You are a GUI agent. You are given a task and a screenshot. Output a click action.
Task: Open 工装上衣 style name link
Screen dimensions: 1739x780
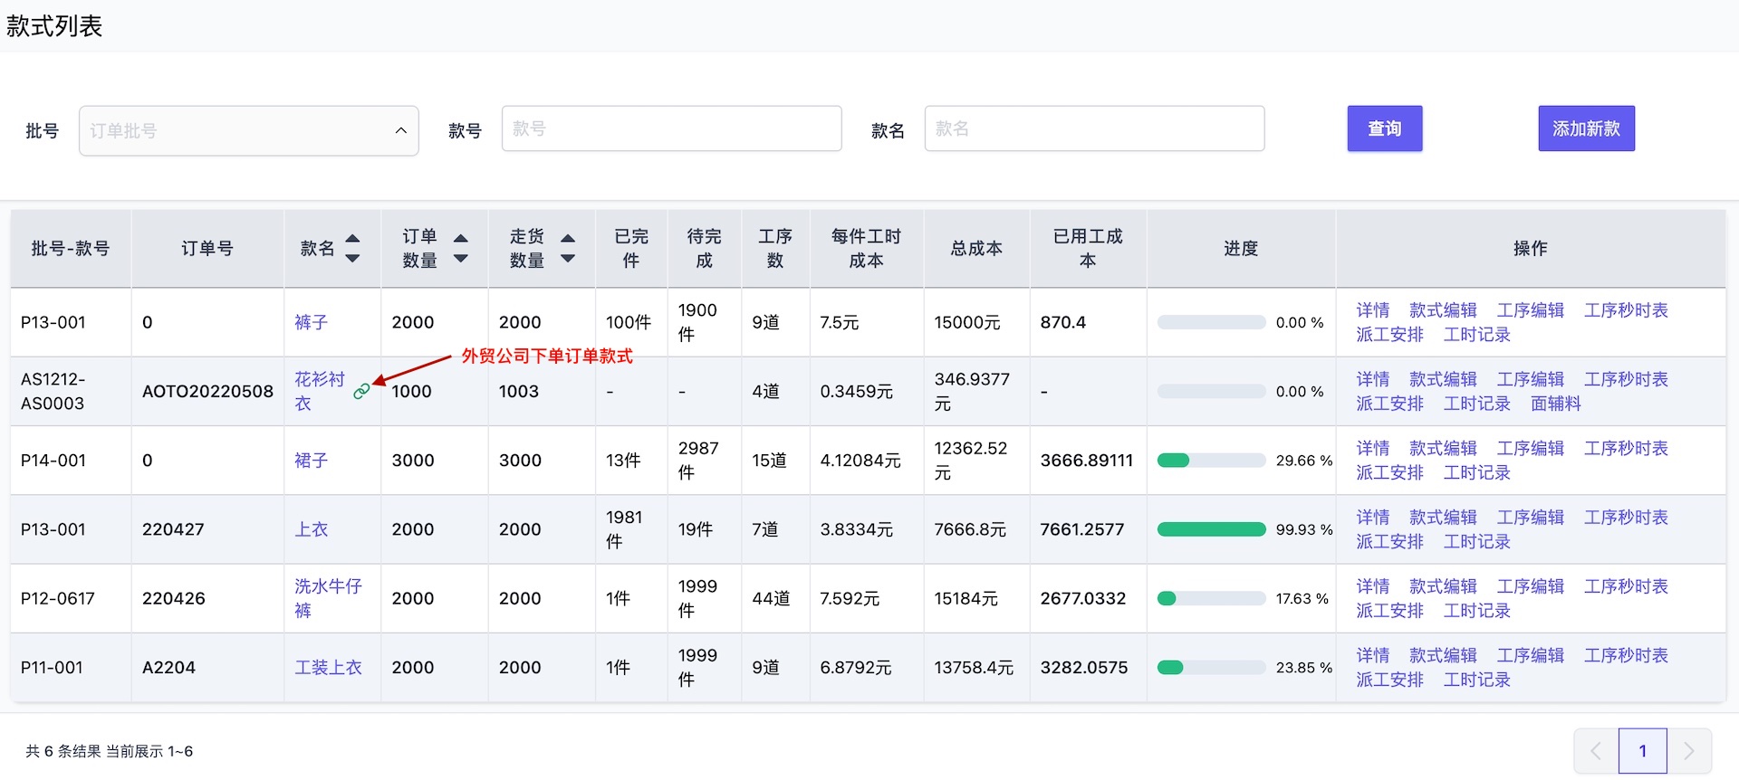[x=328, y=667]
